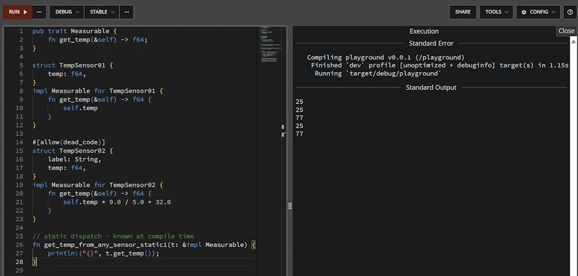Viewport: 578px width, 276px height.
Task: Click 'get_temp_from_any_sensor_static1' function name
Action: coord(105,245)
